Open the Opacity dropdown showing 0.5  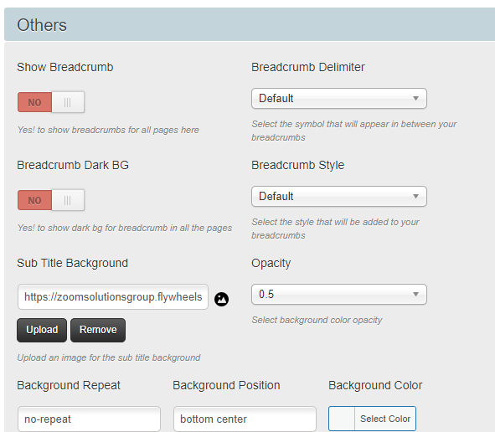[339, 295]
